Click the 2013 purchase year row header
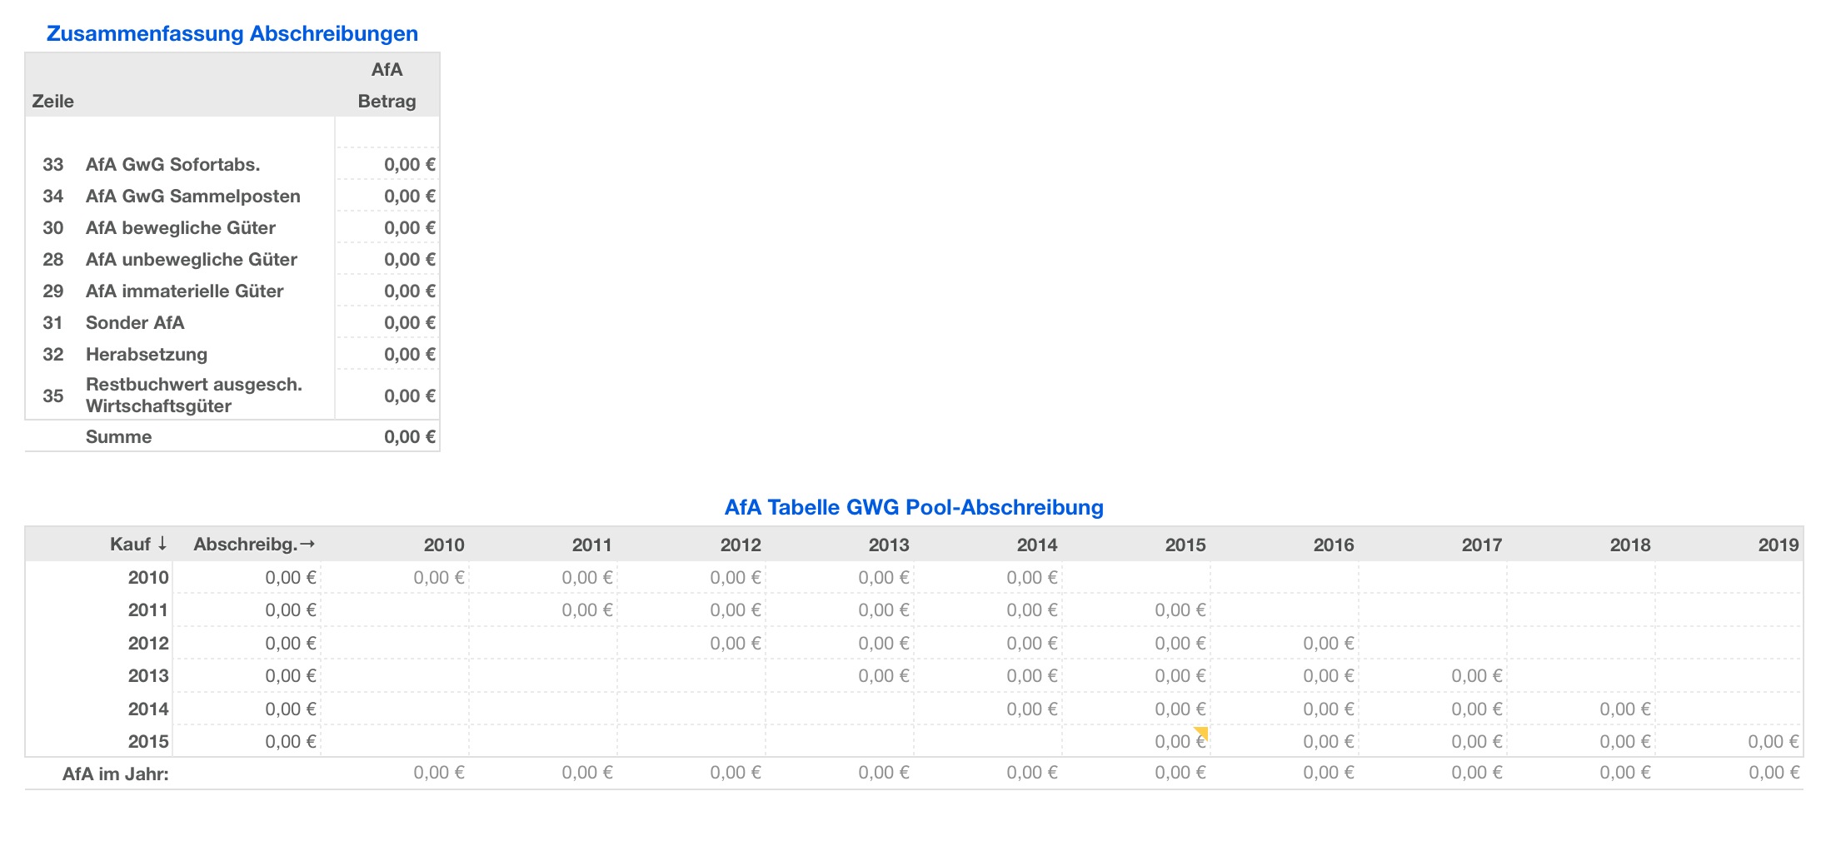This screenshot has height=841, width=1846. coord(147,676)
